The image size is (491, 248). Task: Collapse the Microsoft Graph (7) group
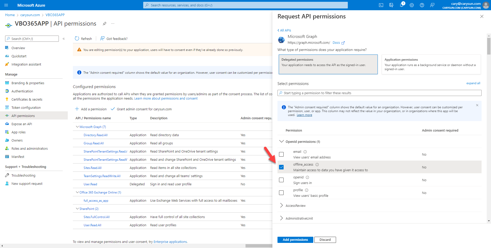77,127
